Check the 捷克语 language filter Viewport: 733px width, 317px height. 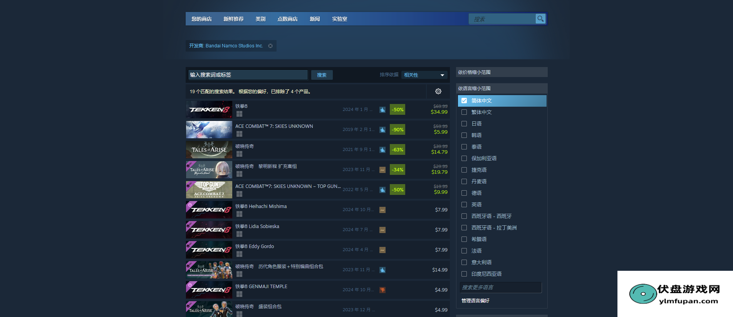click(464, 170)
